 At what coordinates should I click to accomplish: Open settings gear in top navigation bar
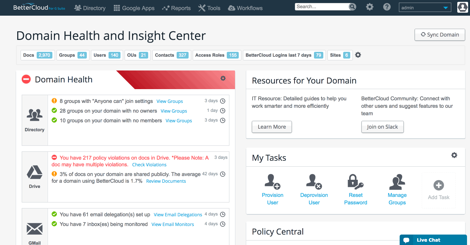370,7
